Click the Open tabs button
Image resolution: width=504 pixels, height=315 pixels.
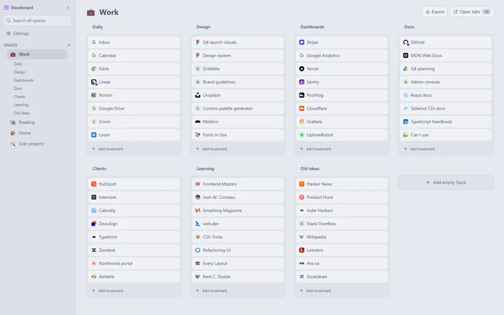coord(472,12)
